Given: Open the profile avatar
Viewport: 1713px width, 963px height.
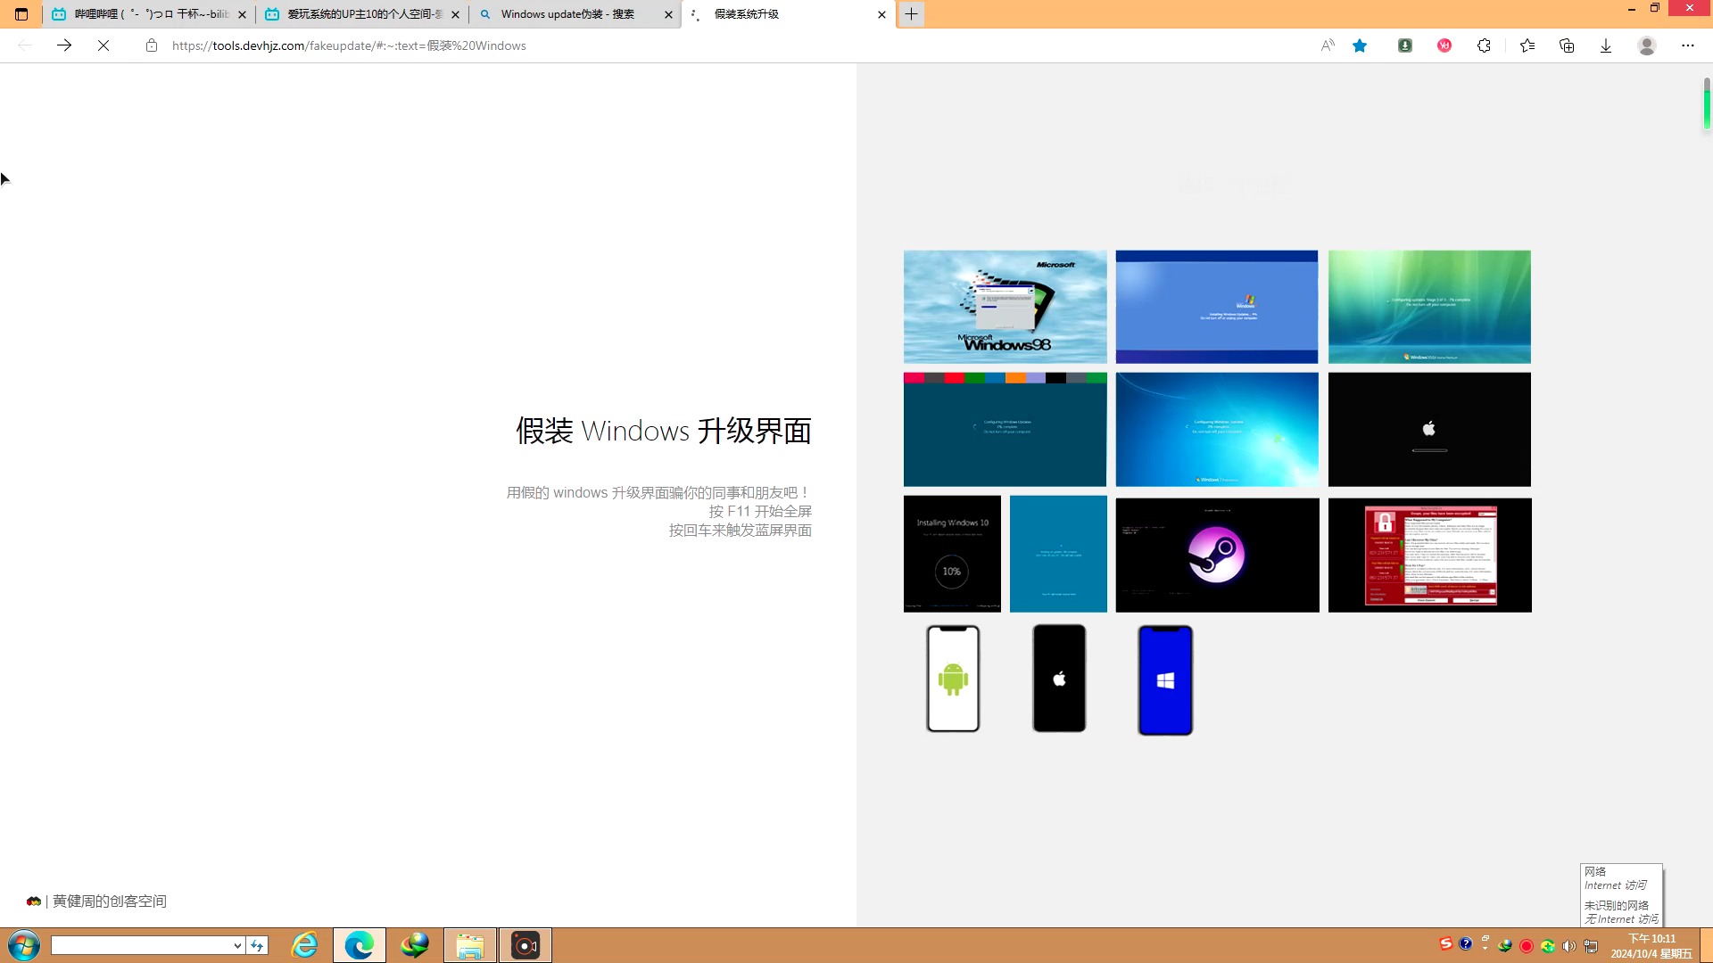Looking at the screenshot, I should (x=1647, y=45).
